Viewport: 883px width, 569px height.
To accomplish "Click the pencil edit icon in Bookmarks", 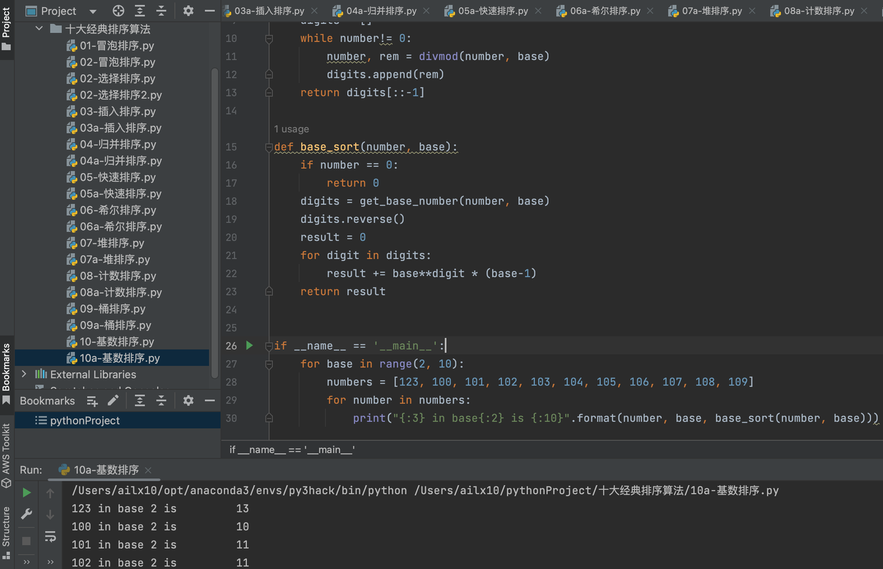I will click(113, 401).
